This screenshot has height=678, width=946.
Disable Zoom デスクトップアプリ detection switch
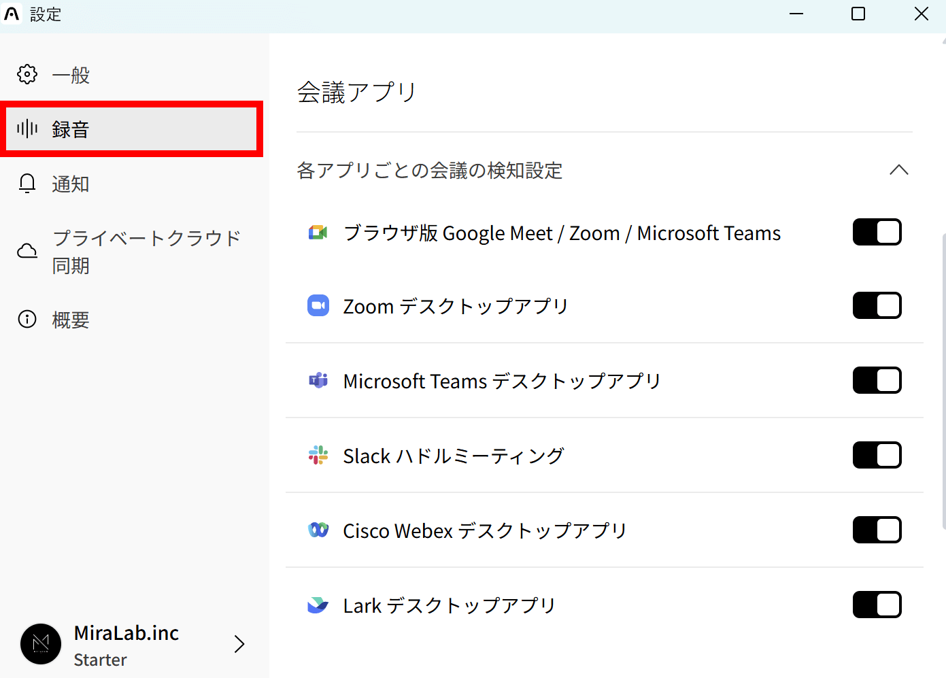877,306
